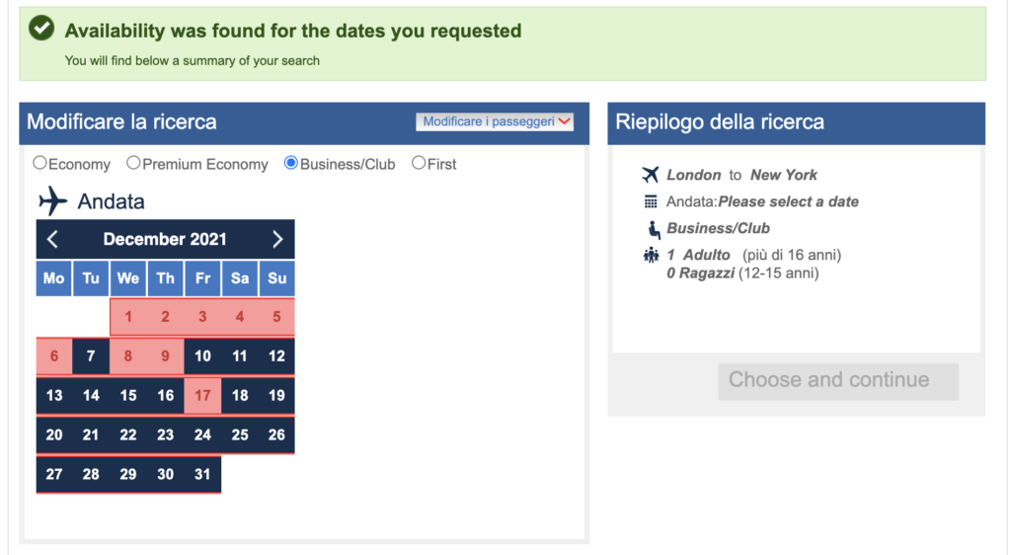The height and width of the screenshot is (555, 1011).
Task: Click unavailable date December 17
Action: click(x=202, y=395)
